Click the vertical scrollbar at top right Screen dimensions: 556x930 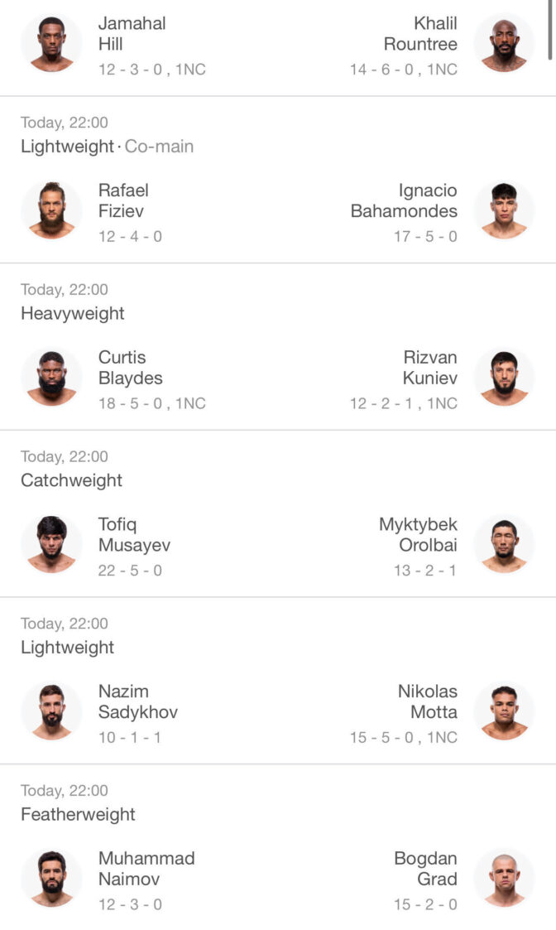point(550,30)
